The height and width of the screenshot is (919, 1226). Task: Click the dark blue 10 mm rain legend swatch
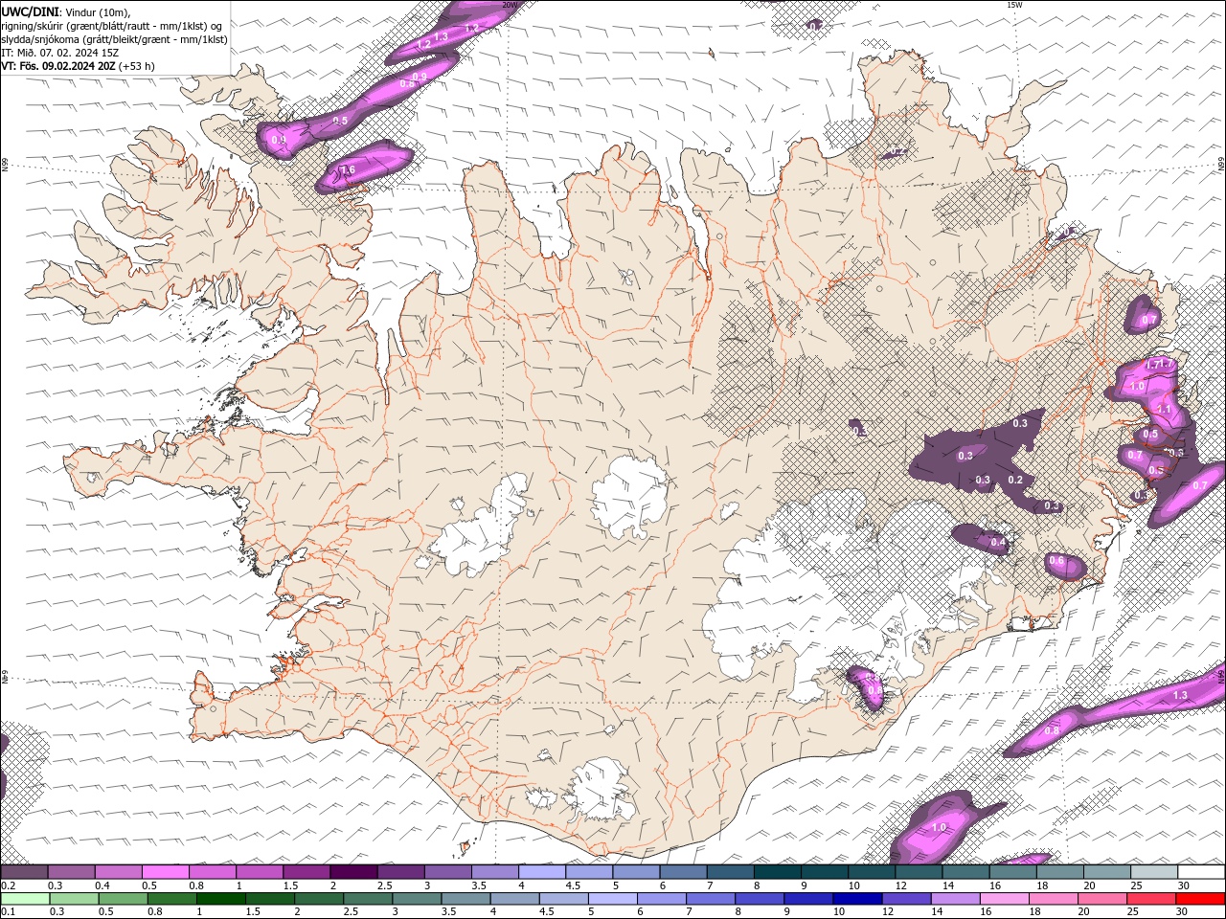855,899
